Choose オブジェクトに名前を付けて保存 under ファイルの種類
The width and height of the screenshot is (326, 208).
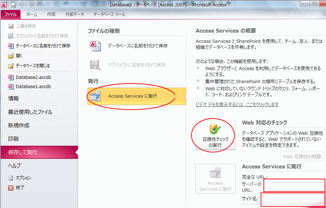click(x=137, y=65)
